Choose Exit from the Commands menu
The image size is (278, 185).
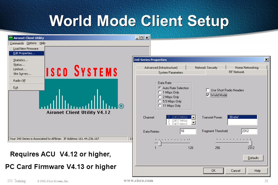tap(26, 88)
